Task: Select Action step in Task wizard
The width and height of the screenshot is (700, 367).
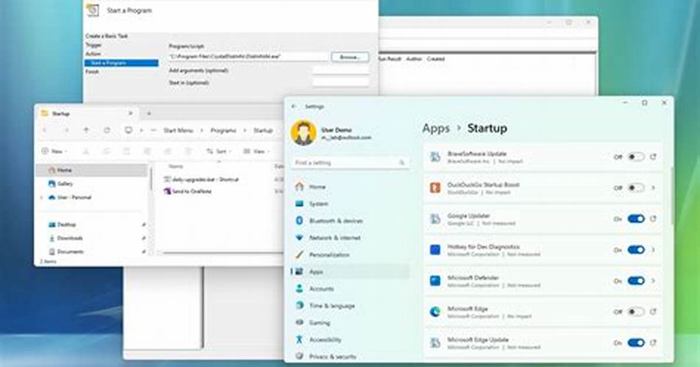Action: pos(93,54)
